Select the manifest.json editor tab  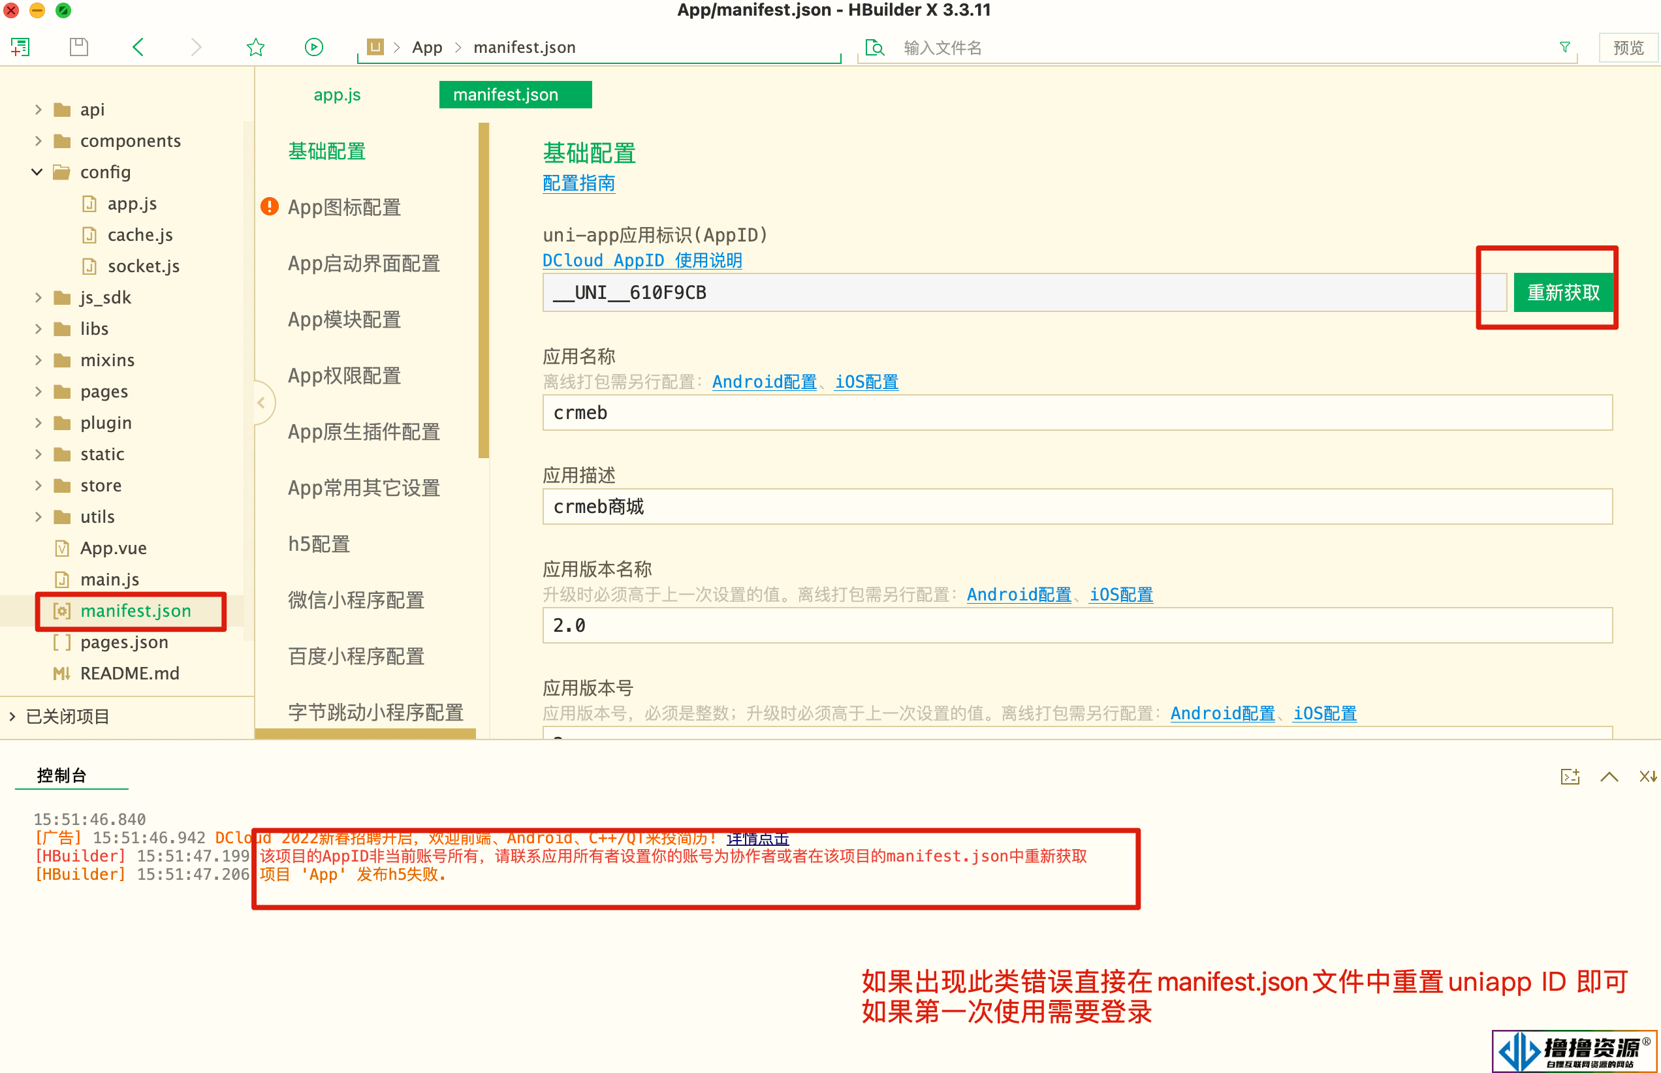point(515,95)
